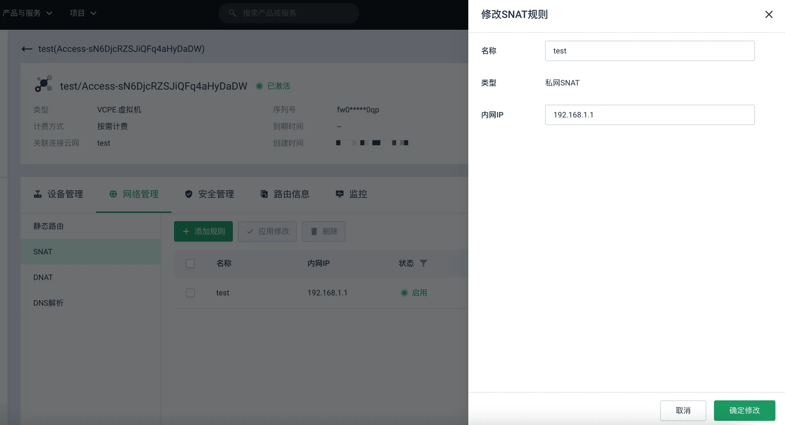Click the test name cell in the table
Viewport: 785px width, 425px height.
click(x=223, y=293)
